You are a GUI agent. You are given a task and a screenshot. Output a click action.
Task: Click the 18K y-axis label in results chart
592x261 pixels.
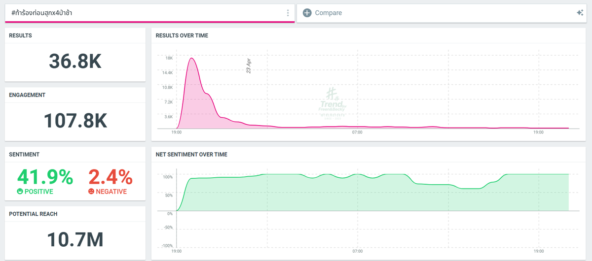click(x=169, y=58)
